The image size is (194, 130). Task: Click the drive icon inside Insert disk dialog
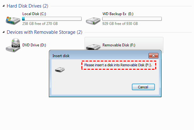click(x=60, y=69)
